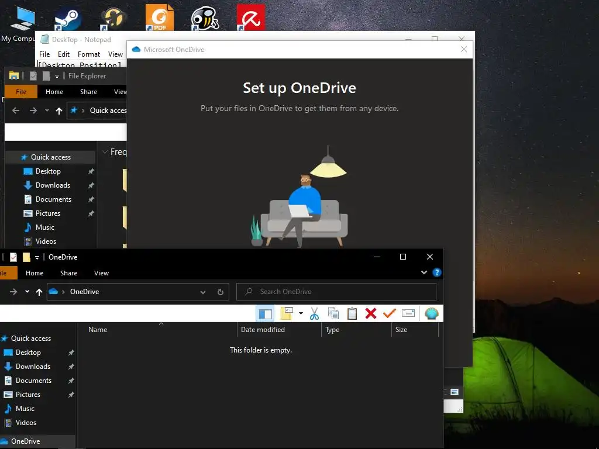The width and height of the screenshot is (599, 449).
Task: Go up one level in File Explorer window
Action: 59,110
